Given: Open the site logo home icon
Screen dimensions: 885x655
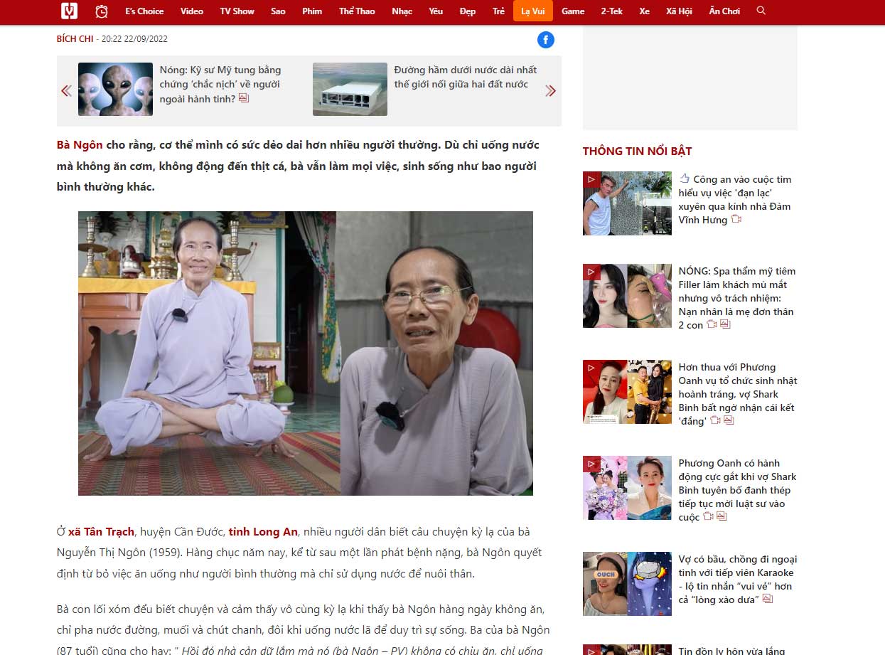Looking at the screenshot, I should coord(69,11).
